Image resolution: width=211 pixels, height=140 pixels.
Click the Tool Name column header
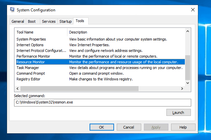pos(25,32)
